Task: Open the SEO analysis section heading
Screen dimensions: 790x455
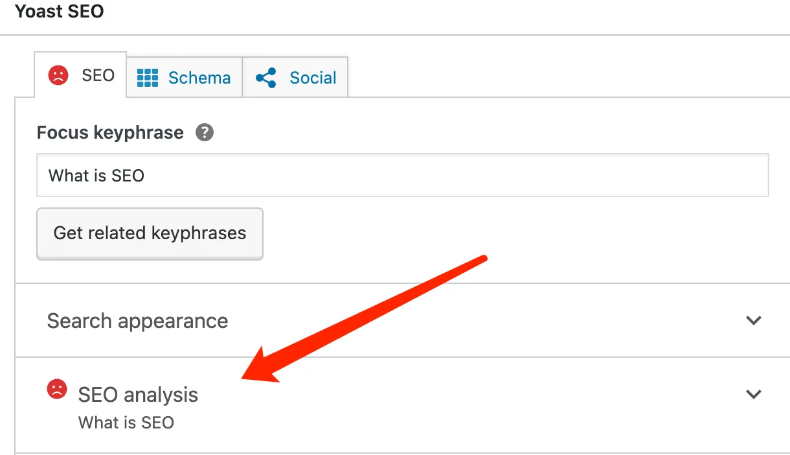Action: tap(138, 395)
